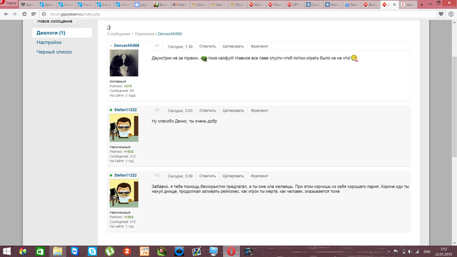Close the currently active tab
457x257 pixels.
(394, 5)
